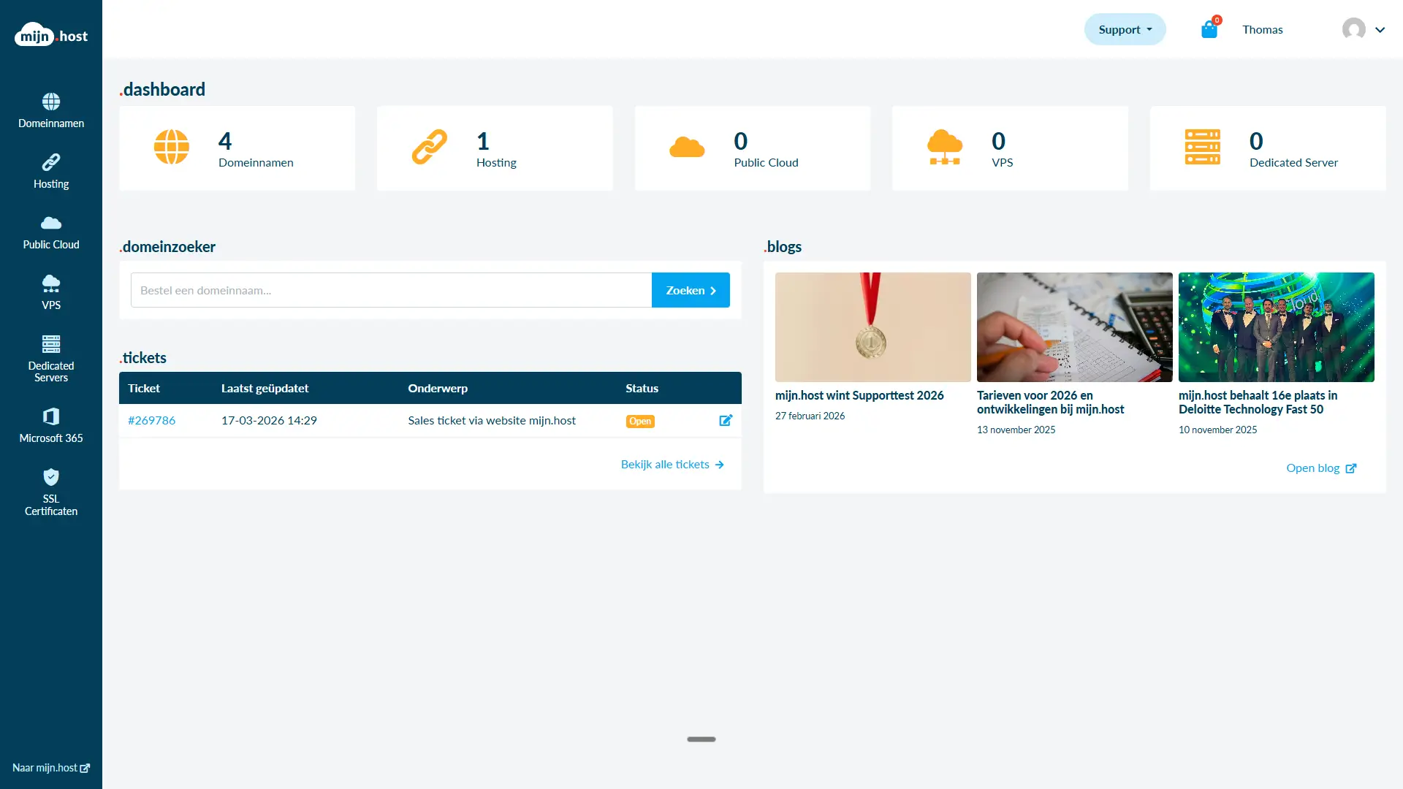The height and width of the screenshot is (789, 1403).
Task: Select the Hosting sidebar icon
Action: coord(50,170)
